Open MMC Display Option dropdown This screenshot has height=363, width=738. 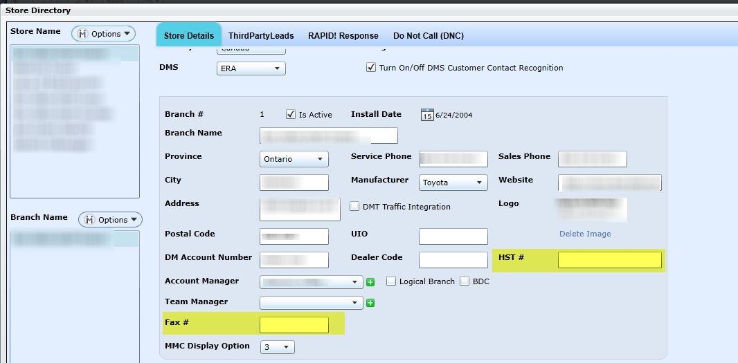click(x=278, y=347)
